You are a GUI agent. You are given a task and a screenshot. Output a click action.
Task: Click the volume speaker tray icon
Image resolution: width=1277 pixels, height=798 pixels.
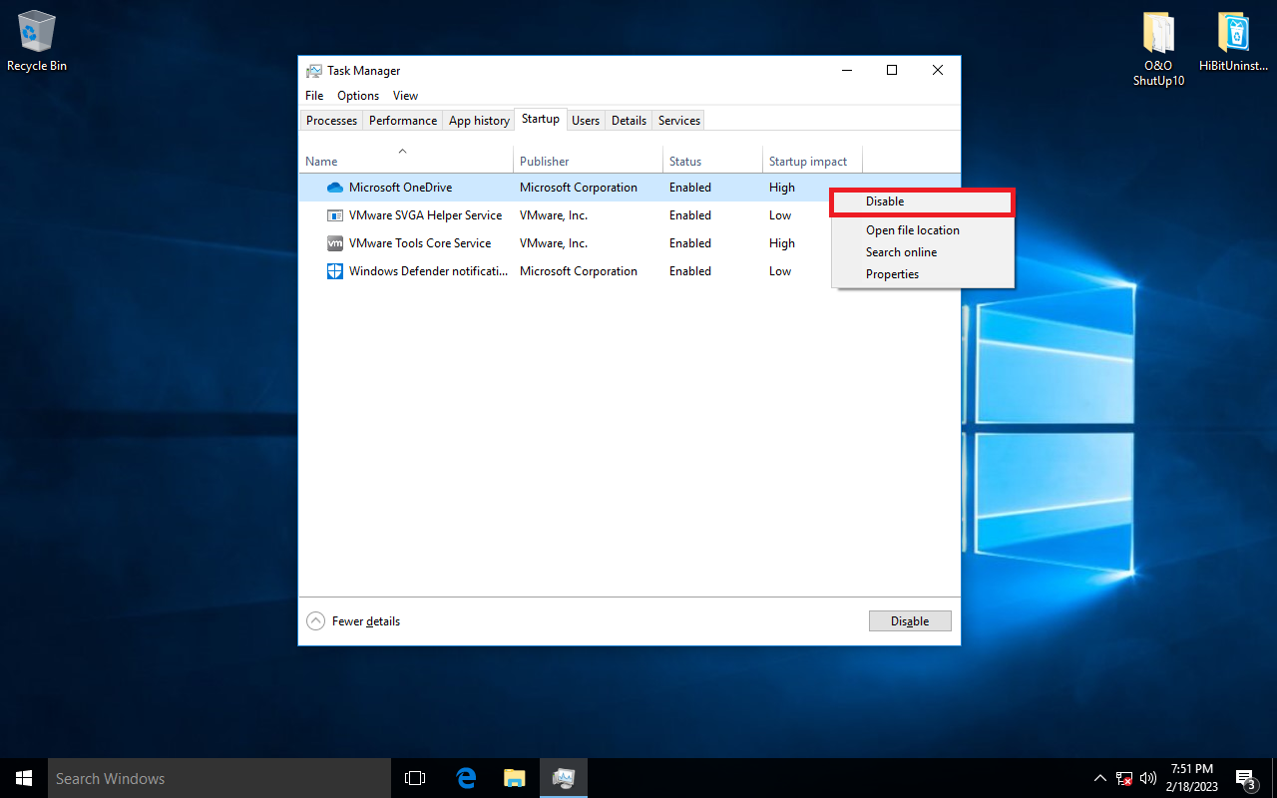point(1148,778)
